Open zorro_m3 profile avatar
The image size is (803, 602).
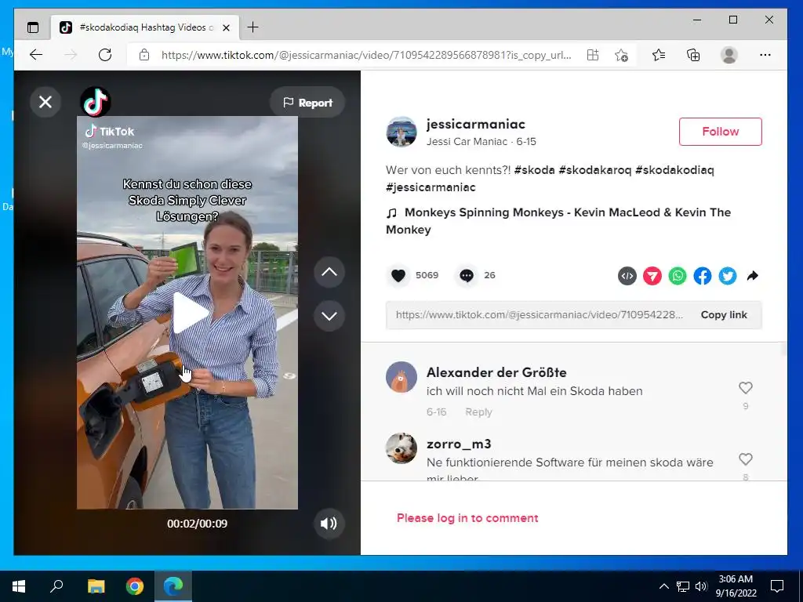coord(401,448)
